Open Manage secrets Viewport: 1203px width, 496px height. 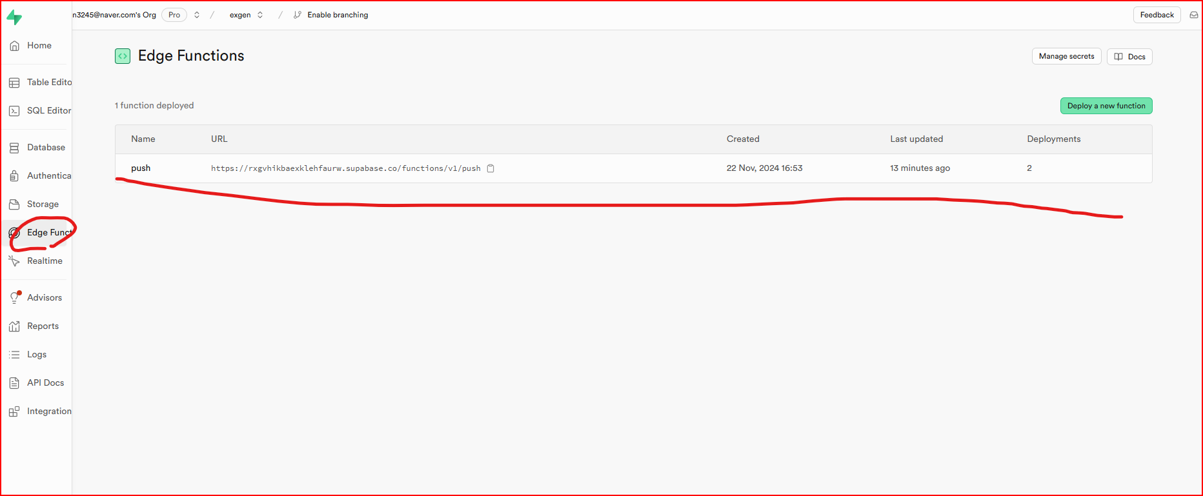pos(1066,56)
